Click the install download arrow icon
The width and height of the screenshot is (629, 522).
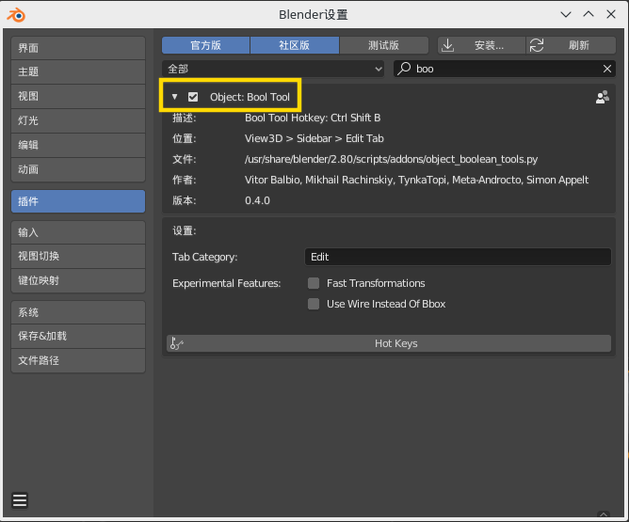click(x=447, y=45)
